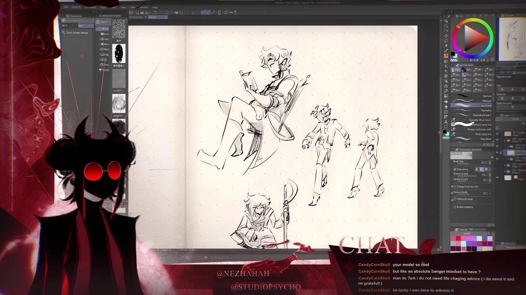Select the HiBrough brush
Screen dimensions: 526x295
click(x=471, y=101)
